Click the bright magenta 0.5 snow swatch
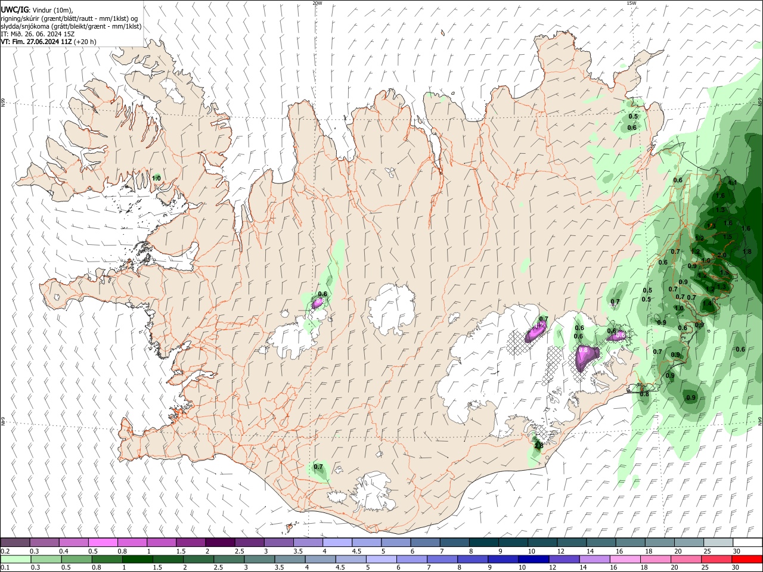 pyautogui.click(x=103, y=542)
